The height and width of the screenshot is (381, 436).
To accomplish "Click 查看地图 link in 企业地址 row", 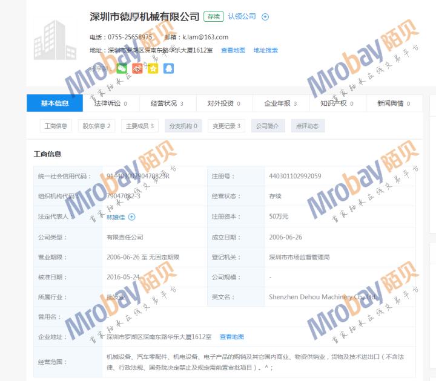I will 231,337.
